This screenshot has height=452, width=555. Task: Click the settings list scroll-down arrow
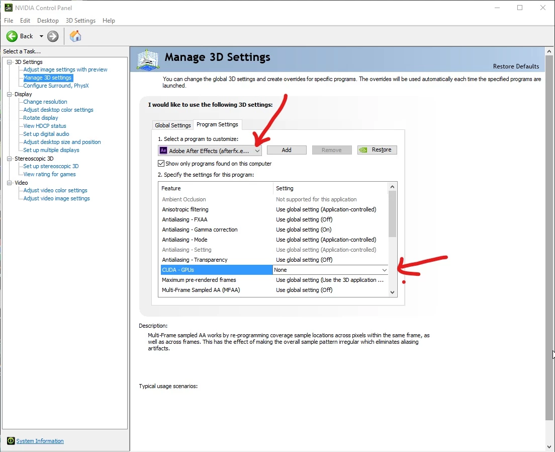(392, 292)
